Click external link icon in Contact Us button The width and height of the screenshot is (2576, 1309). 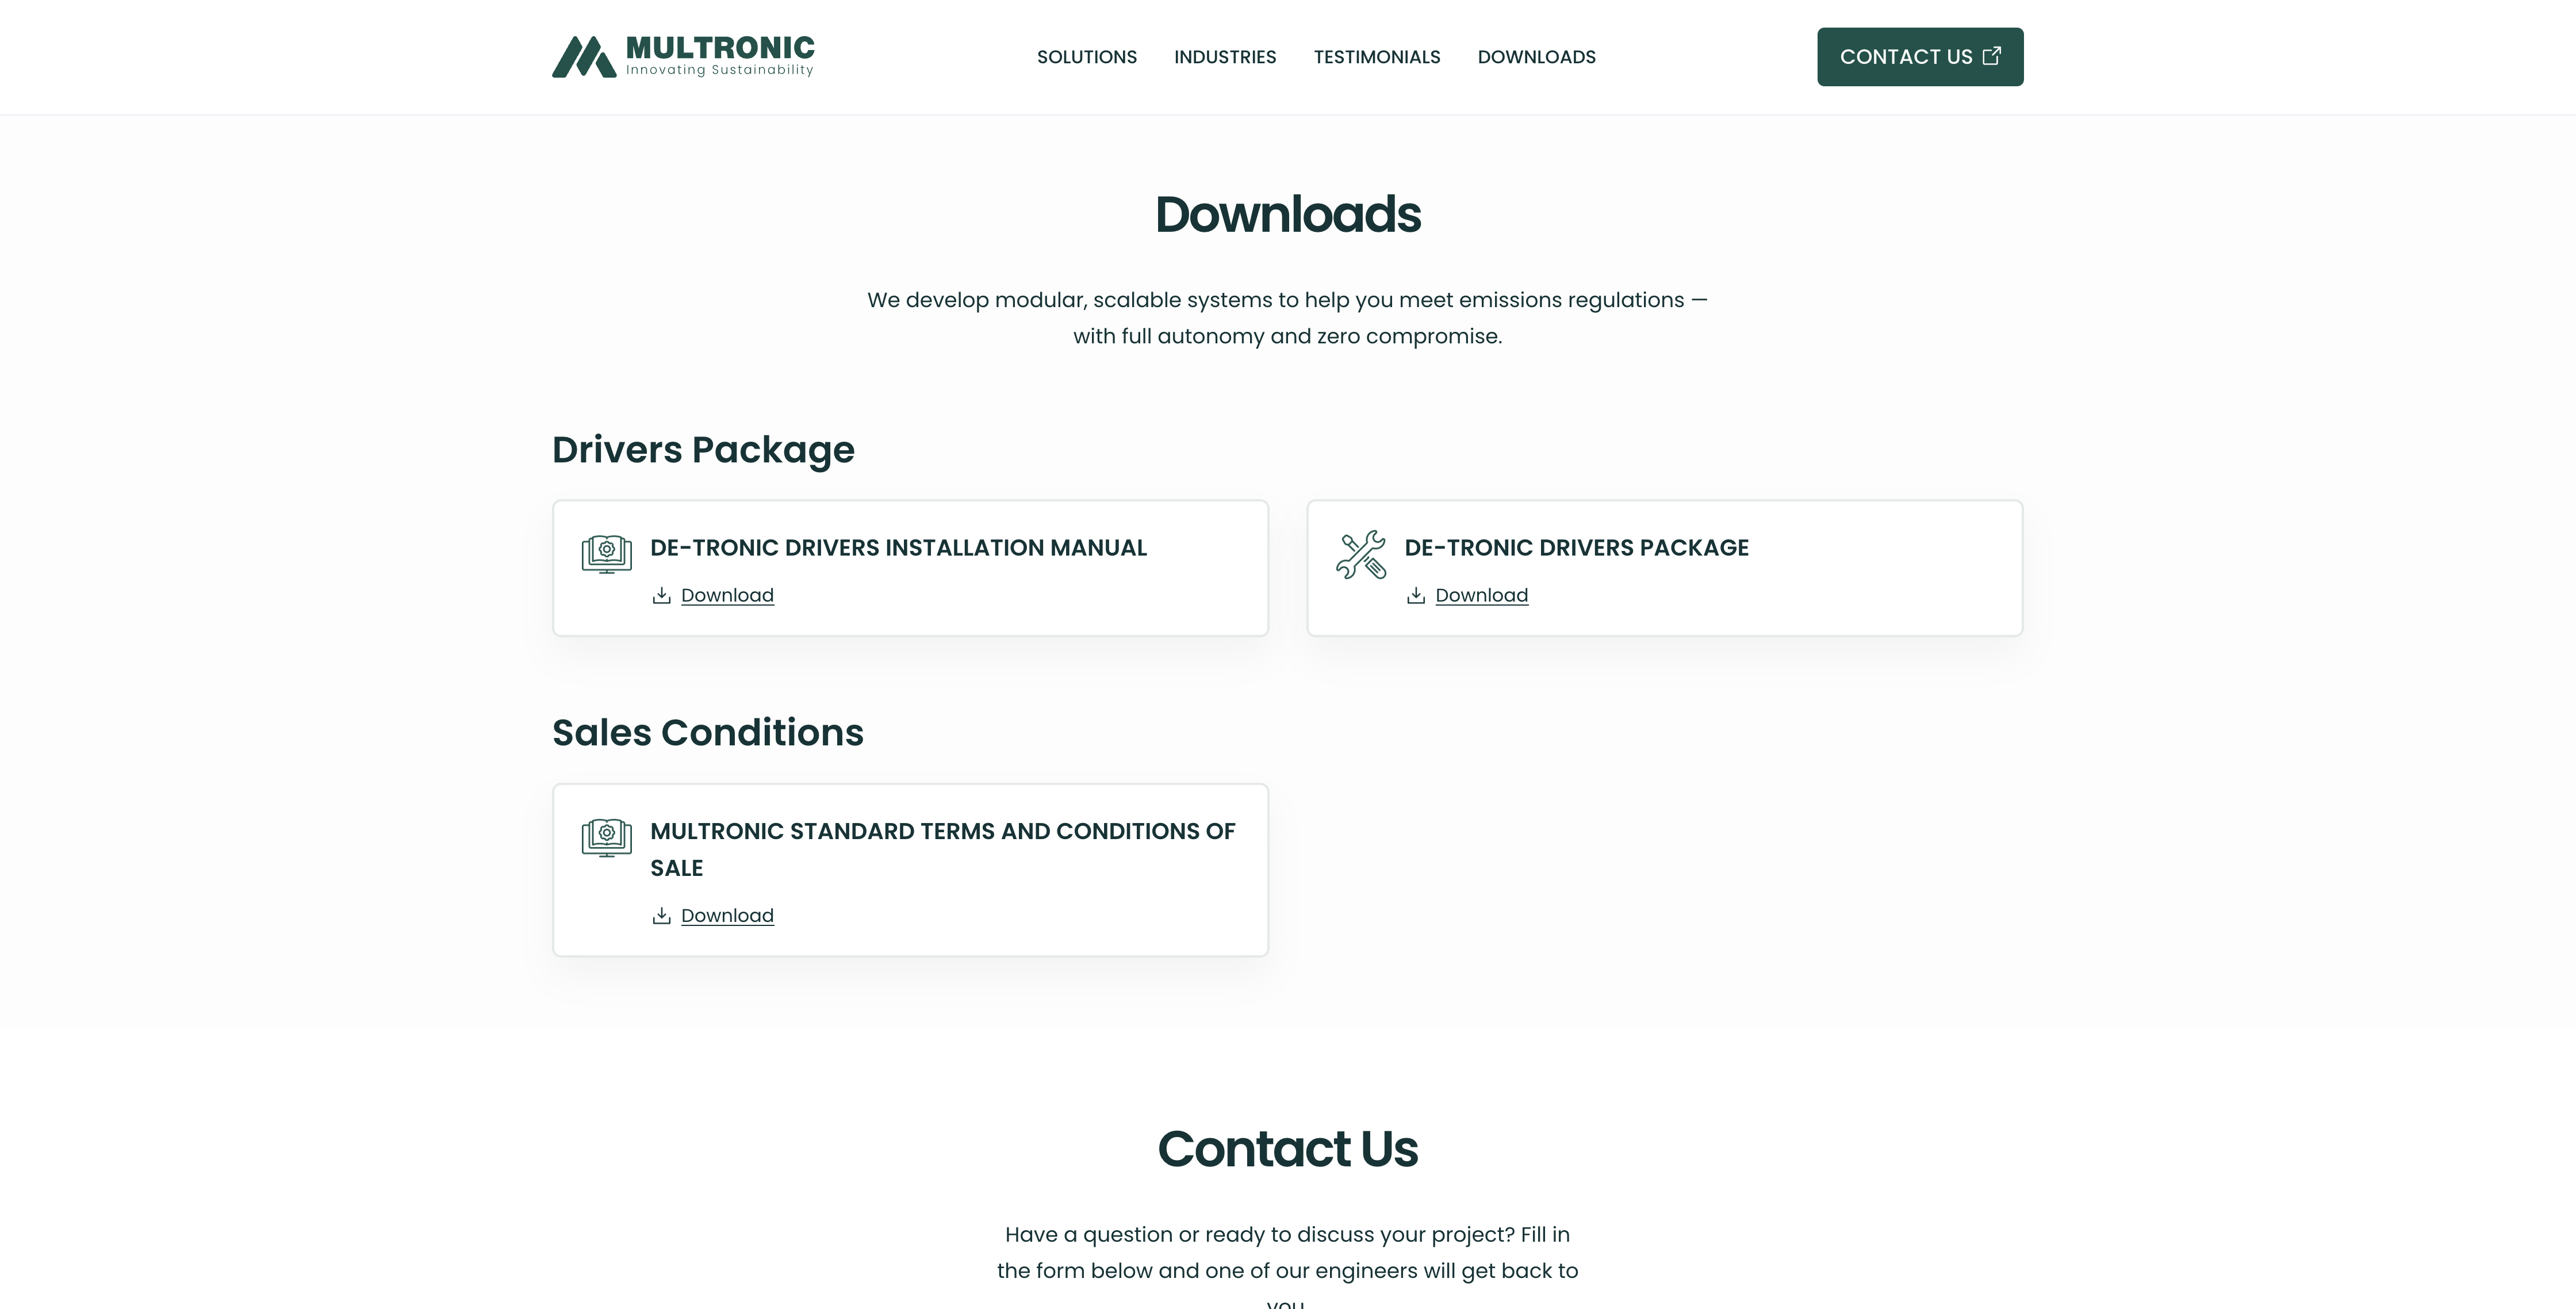tap(1991, 56)
